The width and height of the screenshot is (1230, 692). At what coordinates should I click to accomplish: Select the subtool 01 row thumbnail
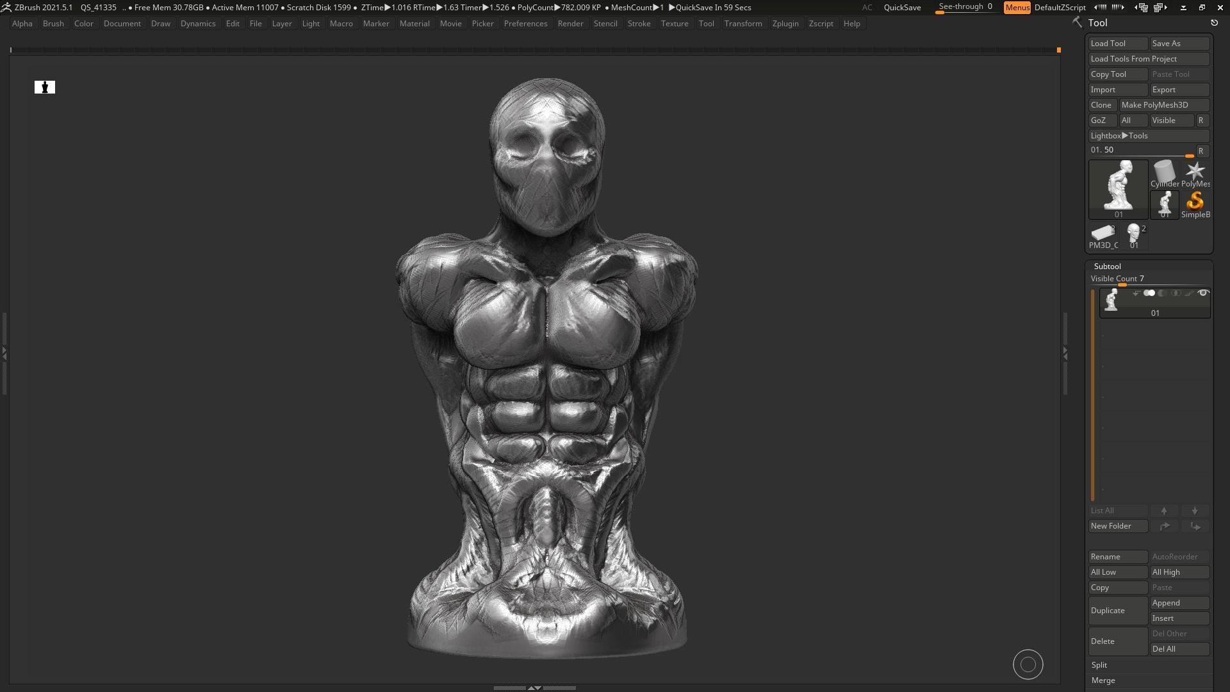pos(1111,299)
